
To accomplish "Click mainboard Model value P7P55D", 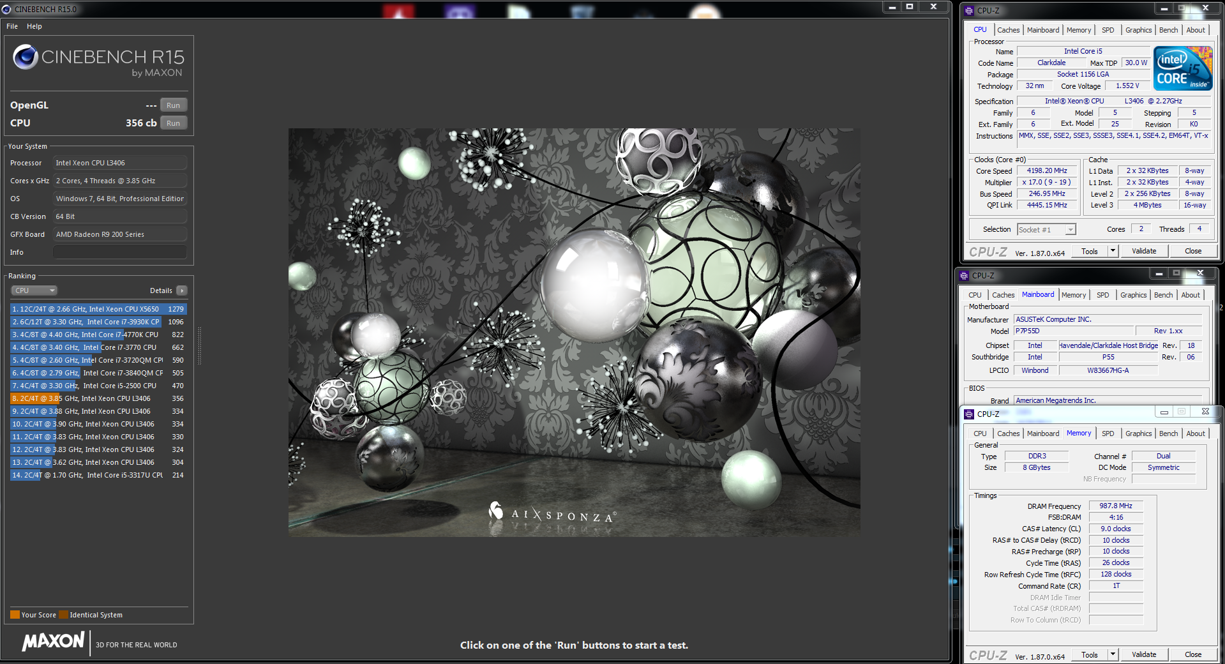I will (1074, 331).
